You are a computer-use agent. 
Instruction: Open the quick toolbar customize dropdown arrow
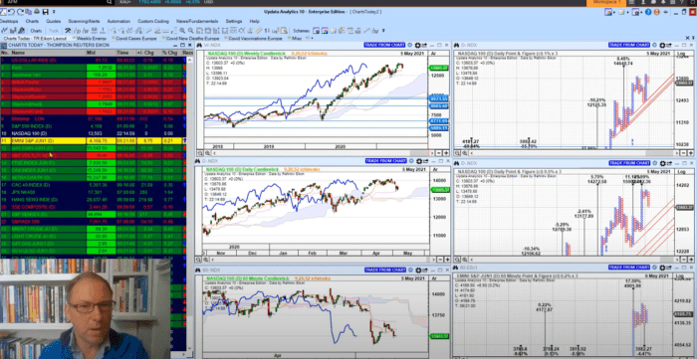pyautogui.click(x=54, y=12)
